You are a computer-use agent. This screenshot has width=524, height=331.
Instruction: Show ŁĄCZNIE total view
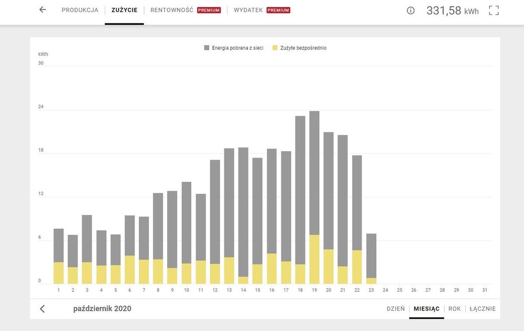point(483,309)
